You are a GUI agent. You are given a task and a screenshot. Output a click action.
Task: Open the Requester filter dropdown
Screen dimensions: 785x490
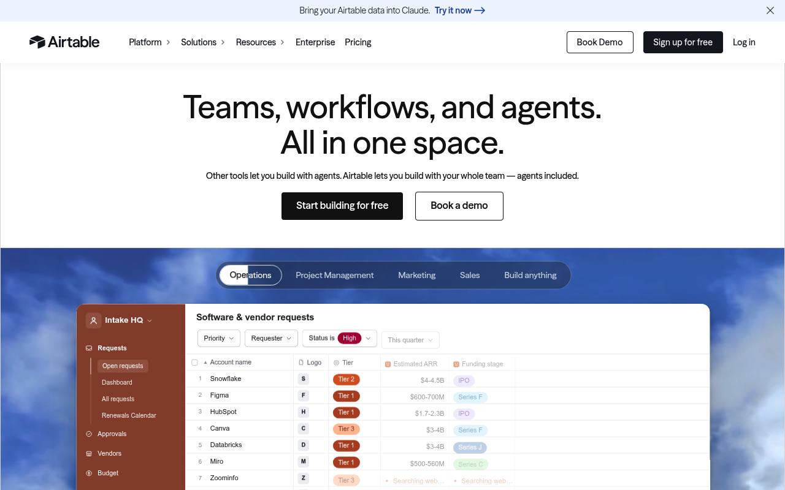pos(271,338)
